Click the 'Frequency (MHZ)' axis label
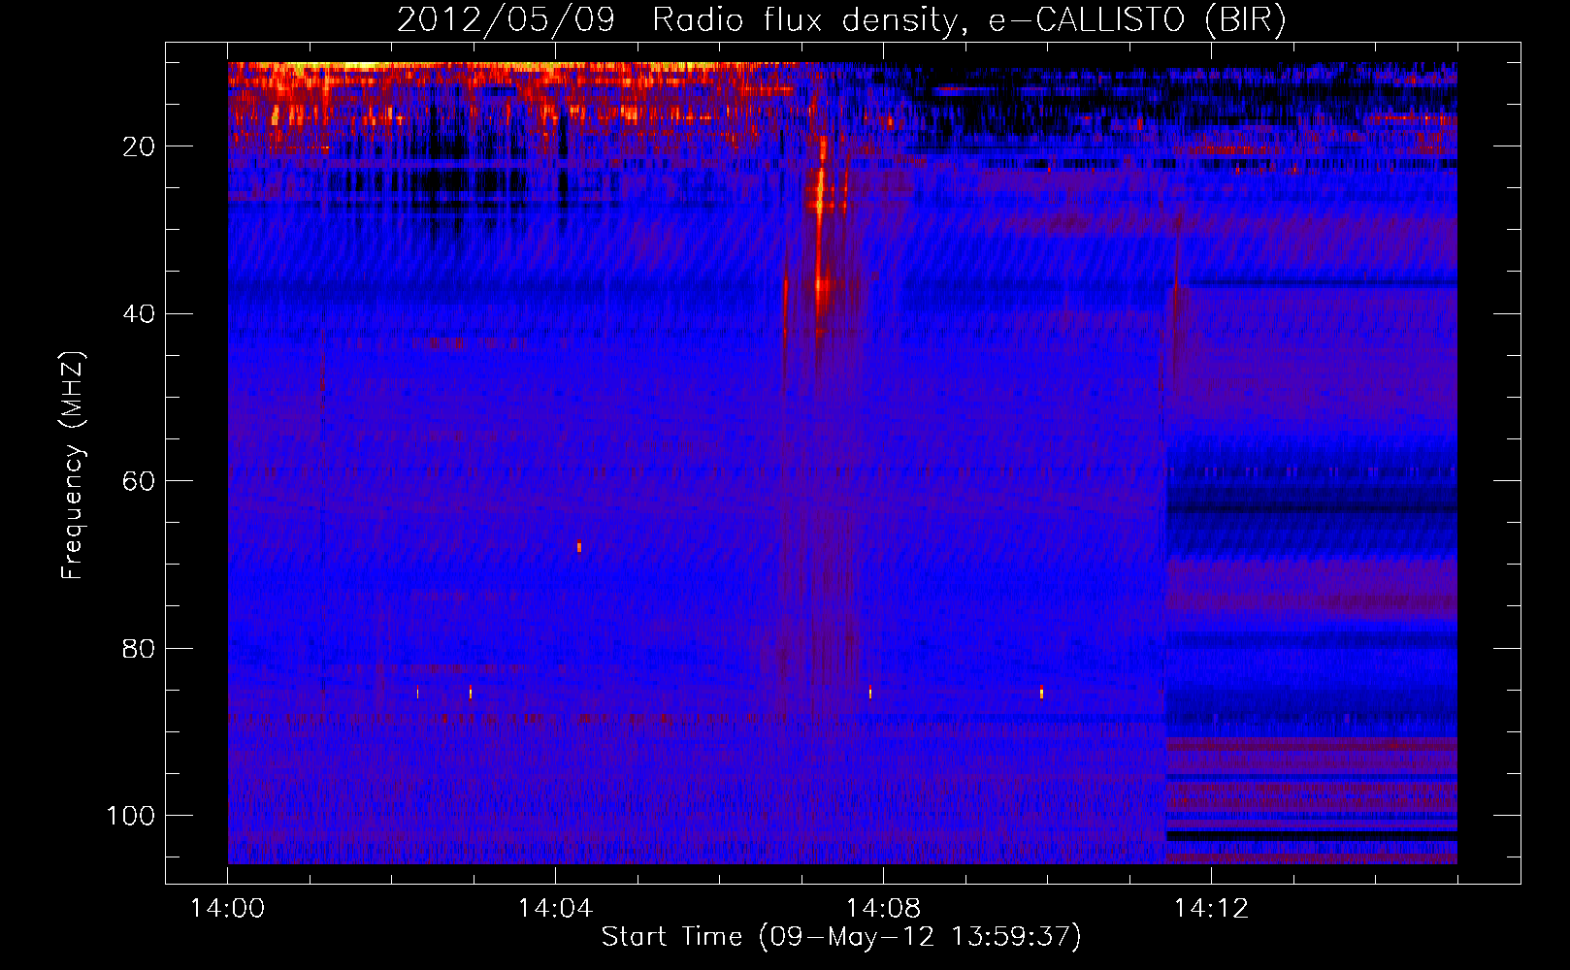This screenshot has height=970, width=1570. 73,466
